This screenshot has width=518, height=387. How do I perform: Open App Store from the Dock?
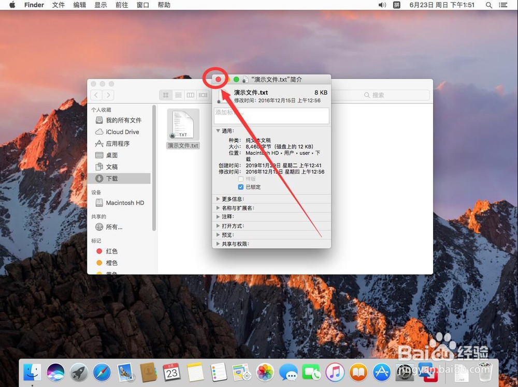point(382,372)
